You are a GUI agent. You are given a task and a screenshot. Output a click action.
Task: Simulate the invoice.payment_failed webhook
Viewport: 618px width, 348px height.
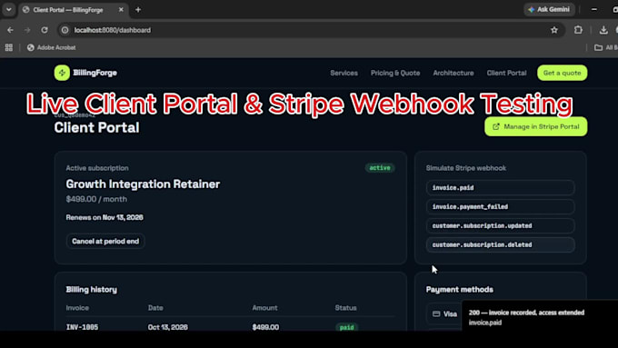coord(500,206)
